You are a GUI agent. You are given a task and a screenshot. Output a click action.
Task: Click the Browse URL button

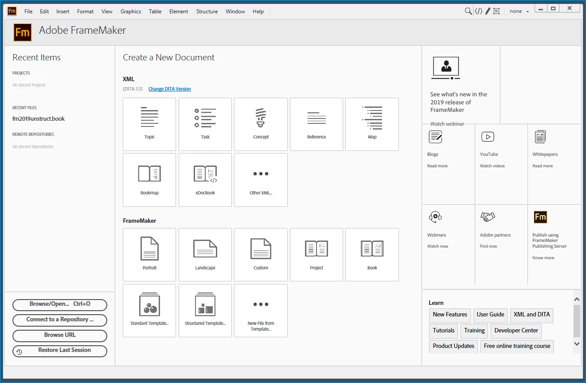click(x=60, y=336)
